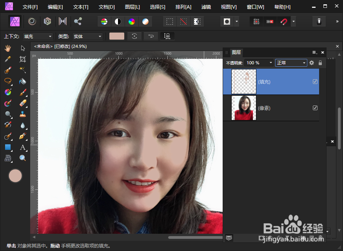Switch to the Photo persona
Viewport: 343px width, 251px height.
click(15, 22)
